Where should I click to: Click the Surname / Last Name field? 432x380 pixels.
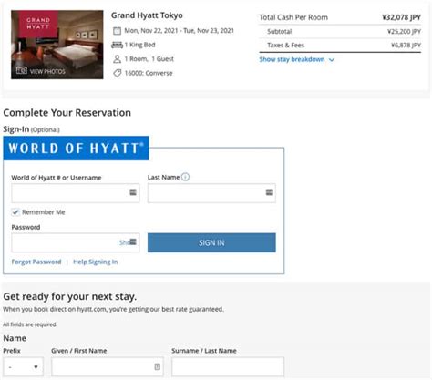228,366
